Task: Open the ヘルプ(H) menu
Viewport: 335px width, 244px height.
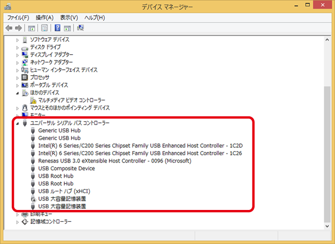Action: [95, 17]
